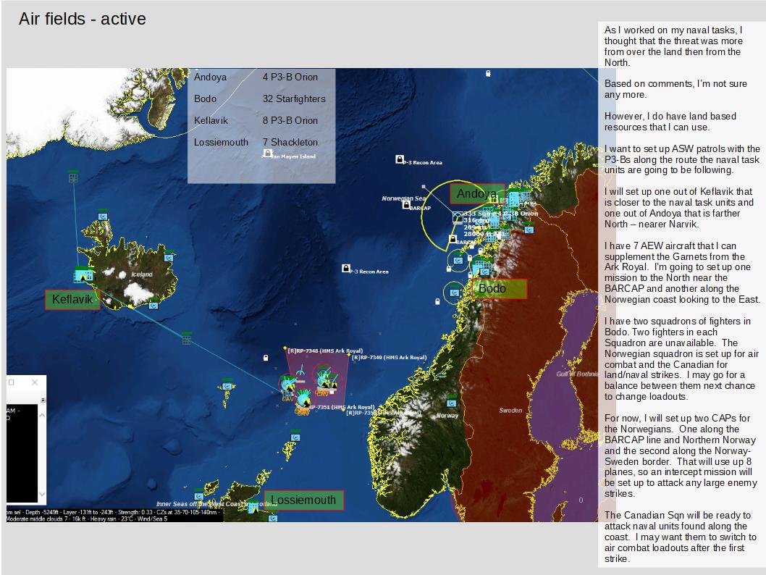Select the radar icon on the Shetland Islands
This screenshot has height=575, width=766.
295,436
